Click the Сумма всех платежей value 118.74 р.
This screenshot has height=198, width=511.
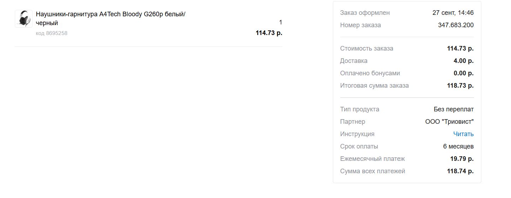point(460,171)
